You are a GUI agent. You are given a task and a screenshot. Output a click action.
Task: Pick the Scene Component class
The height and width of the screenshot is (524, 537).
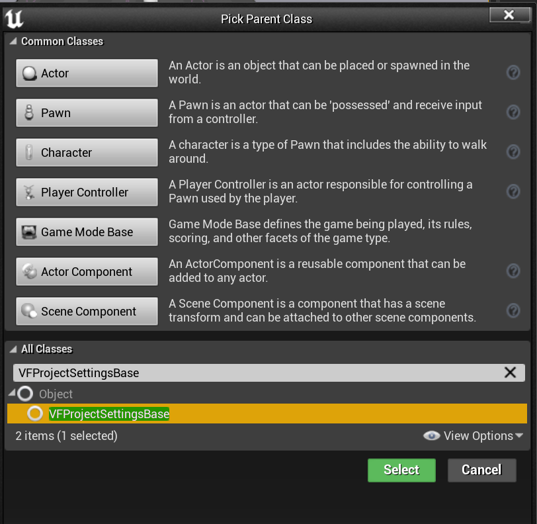87,311
